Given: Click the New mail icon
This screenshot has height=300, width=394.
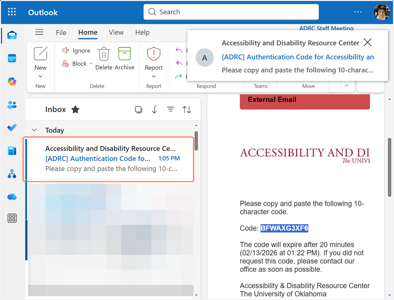Looking at the screenshot, I should pyautogui.click(x=41, y=53).
